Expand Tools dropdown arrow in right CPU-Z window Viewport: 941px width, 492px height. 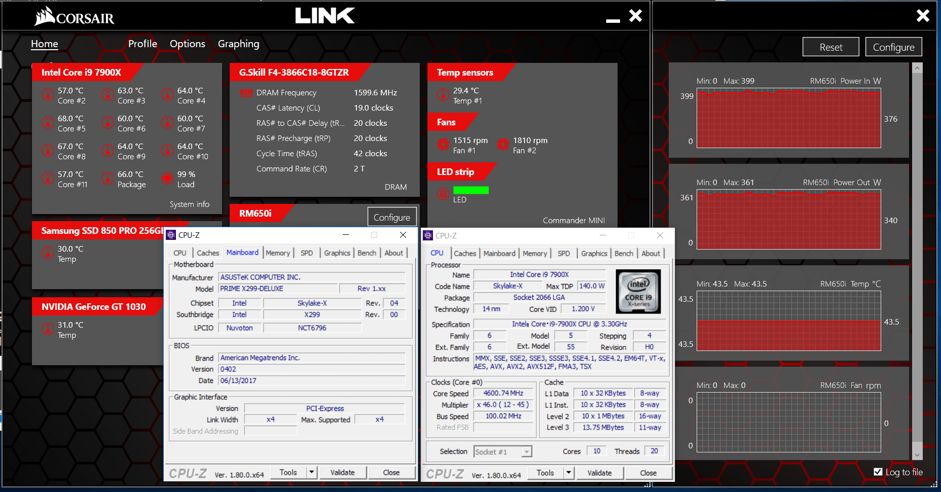569,473
